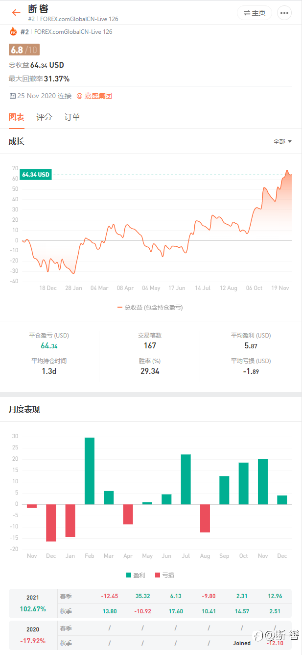The image size is (302, 655).
Task: Click the 平均盈利 5.87 statistic
Action: [x=251, y=341]
